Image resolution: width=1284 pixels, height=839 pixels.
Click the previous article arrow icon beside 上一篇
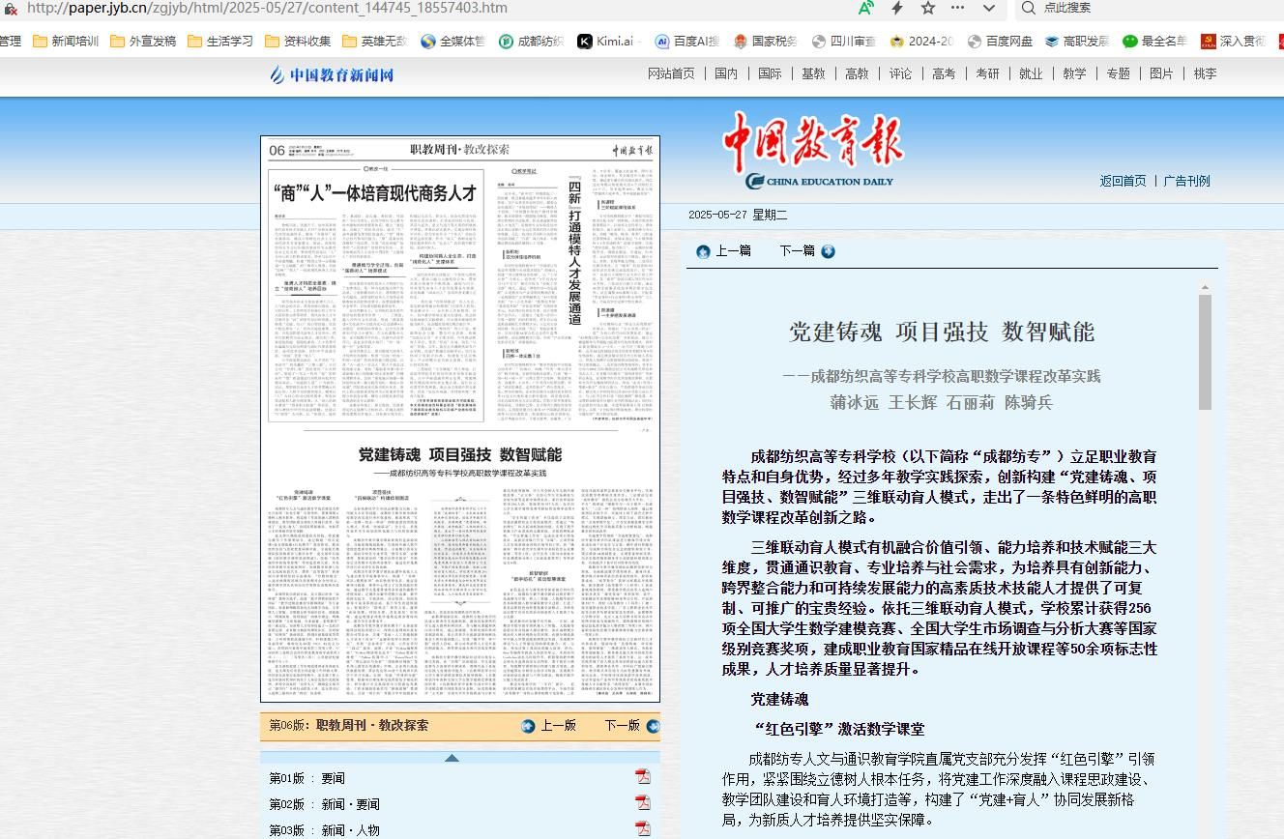(x=703, y=251)
